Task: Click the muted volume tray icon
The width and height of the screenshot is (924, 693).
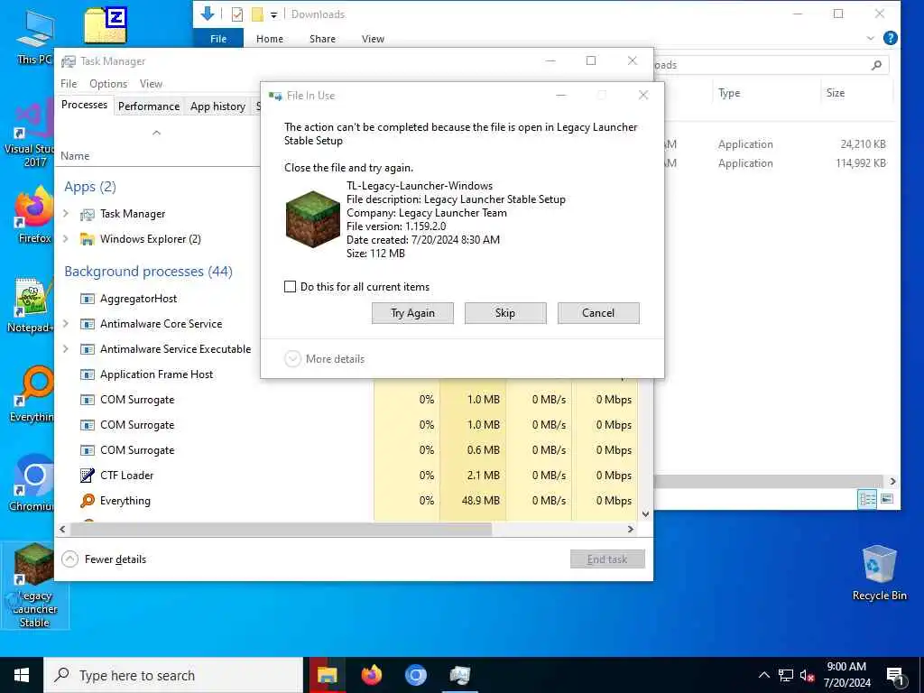Action: point(808,676)
